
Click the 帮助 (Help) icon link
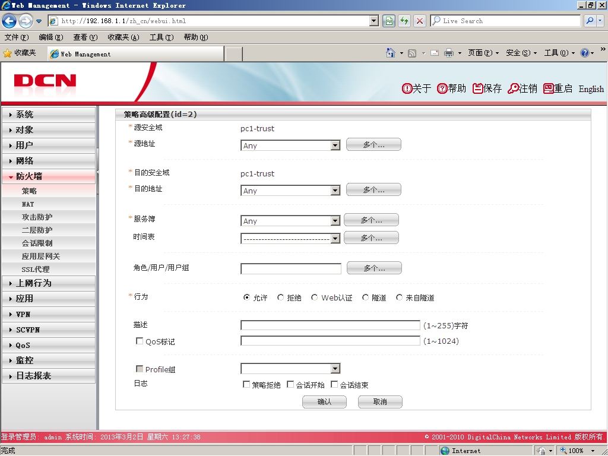(451, 88)
